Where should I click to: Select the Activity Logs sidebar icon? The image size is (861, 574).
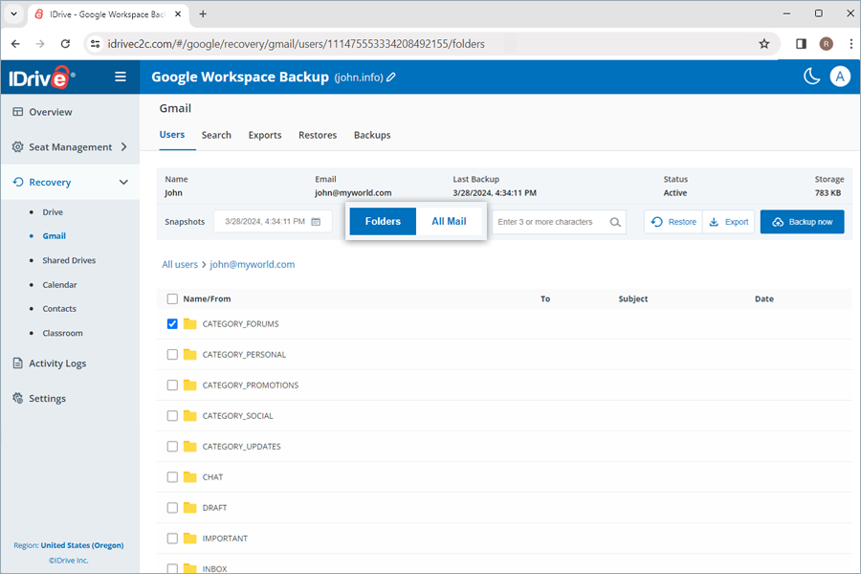coord(17,363)
